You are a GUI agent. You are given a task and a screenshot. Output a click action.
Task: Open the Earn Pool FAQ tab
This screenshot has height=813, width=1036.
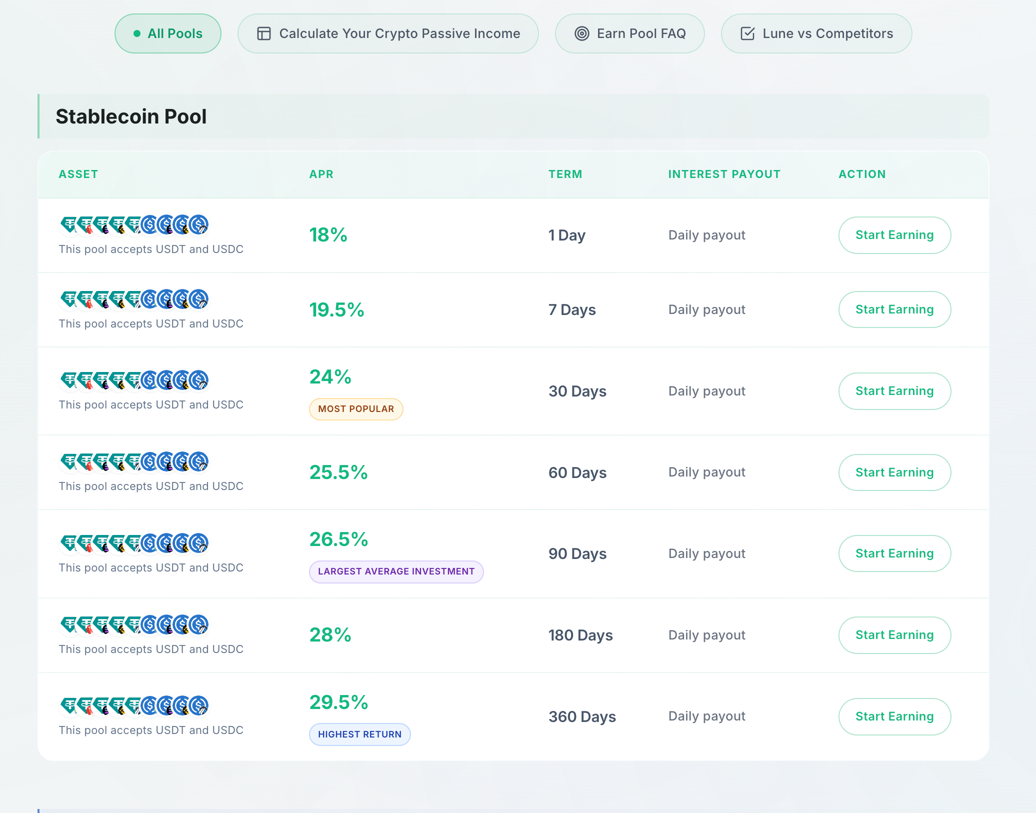click(x=630, y=33)
